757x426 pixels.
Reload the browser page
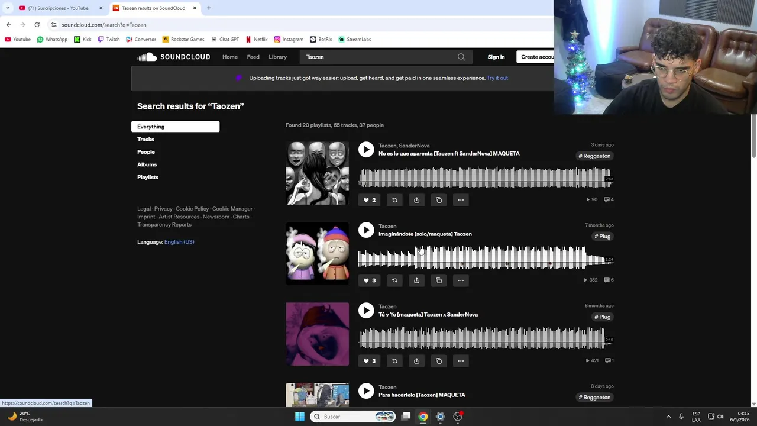click(37, 25)
